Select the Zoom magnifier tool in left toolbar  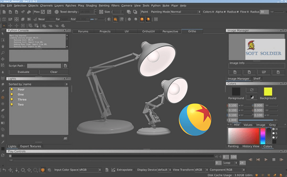(x=2, y=53)
